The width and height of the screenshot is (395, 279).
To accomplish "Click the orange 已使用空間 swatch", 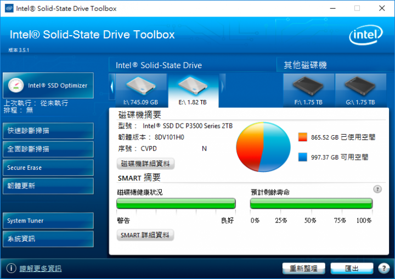I will [x=302, y=137].
